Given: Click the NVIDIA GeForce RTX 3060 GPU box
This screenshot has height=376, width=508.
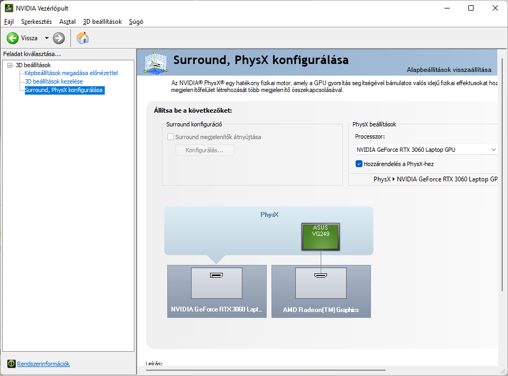Looking at the screenshot, I should pyautogui.click(x=217, y=291).
